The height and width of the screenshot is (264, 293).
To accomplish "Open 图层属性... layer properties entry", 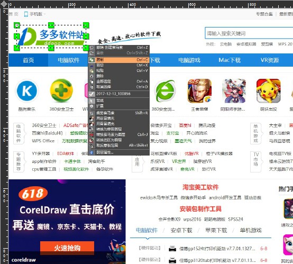I will [x=118, y=152].
